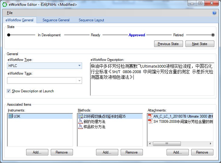Click the eWorkflow Editor title bar app icon

(5, 4)
